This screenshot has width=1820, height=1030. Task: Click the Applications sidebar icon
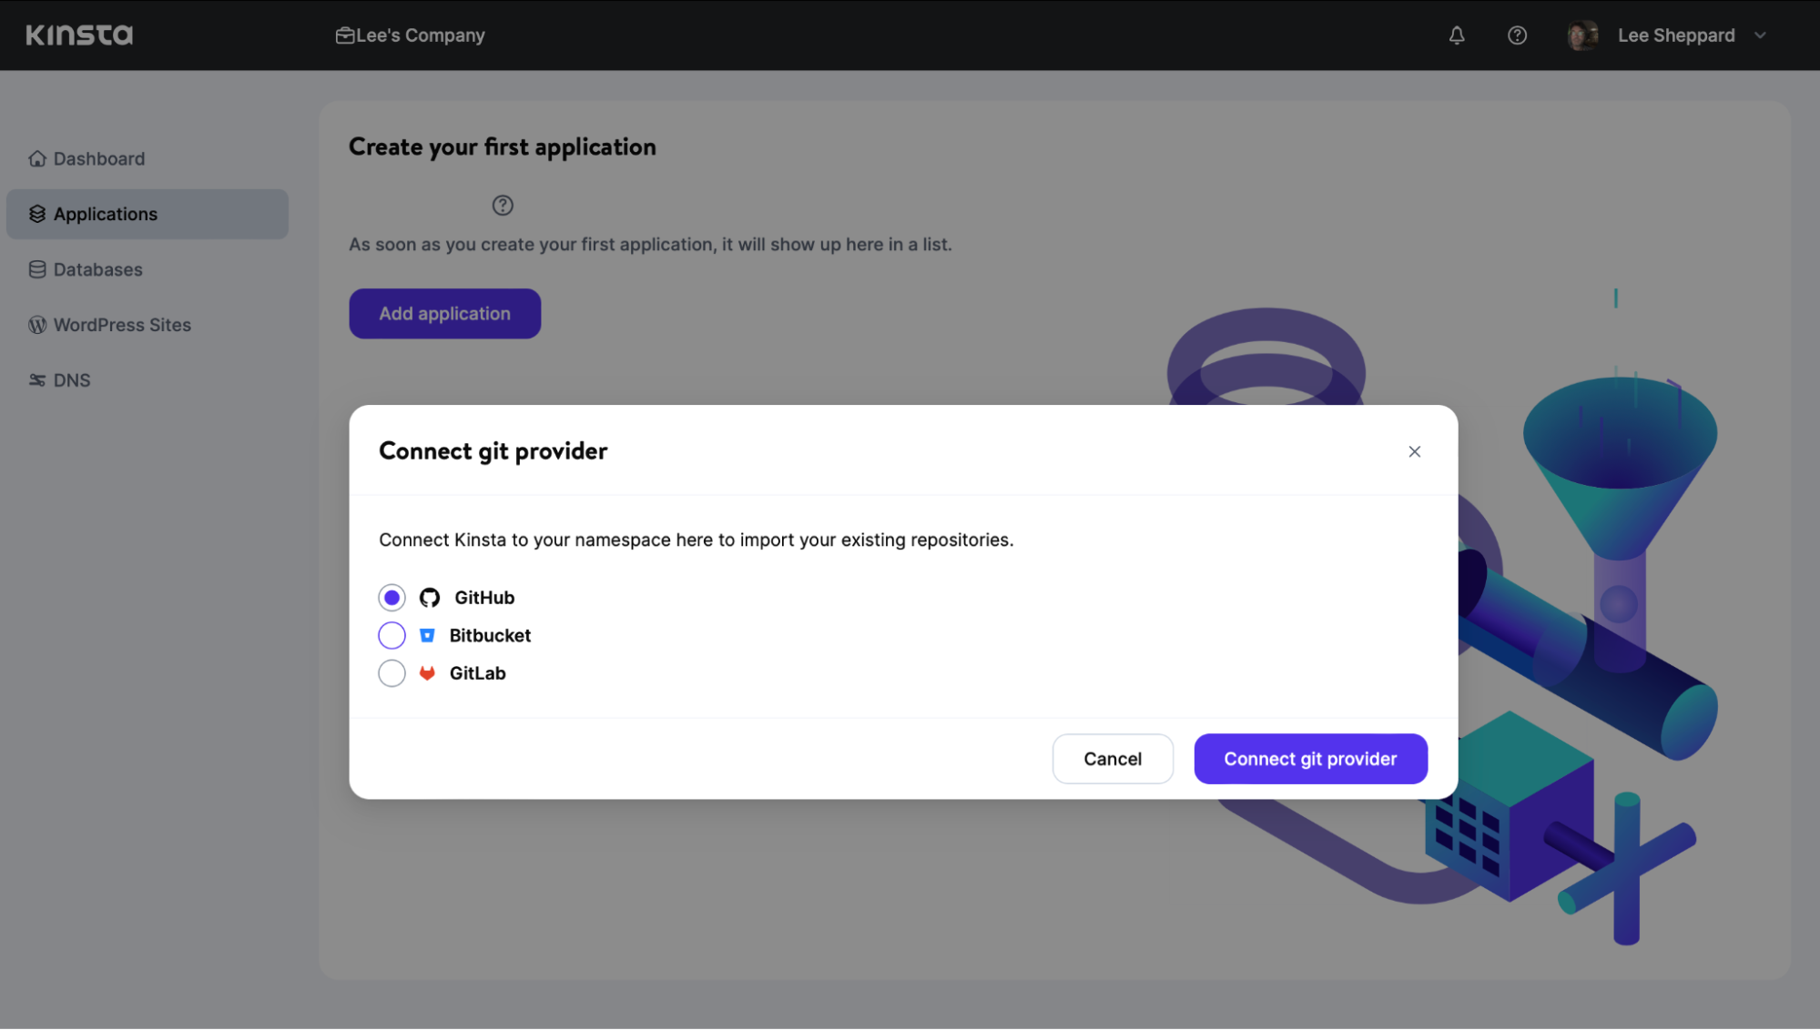coord(36,214)
